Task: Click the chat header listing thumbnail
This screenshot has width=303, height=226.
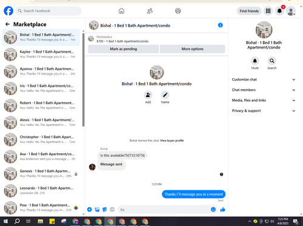Action: pyautogui.click(x=94, y=25)
